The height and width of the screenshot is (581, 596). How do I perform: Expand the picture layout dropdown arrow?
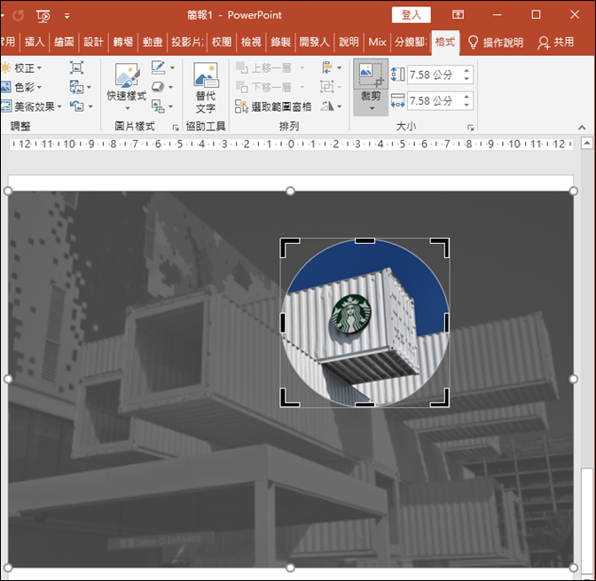click(x=170, y=106)
